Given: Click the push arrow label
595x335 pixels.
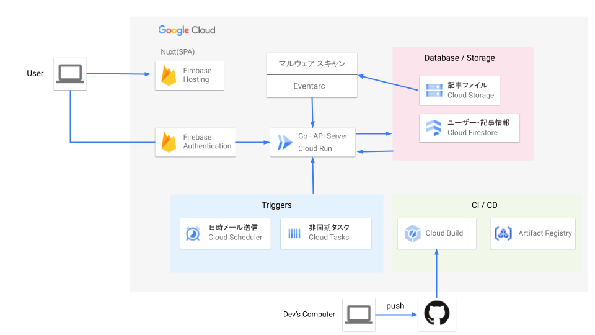Looking at the screenshot, I should click(395, 306).
